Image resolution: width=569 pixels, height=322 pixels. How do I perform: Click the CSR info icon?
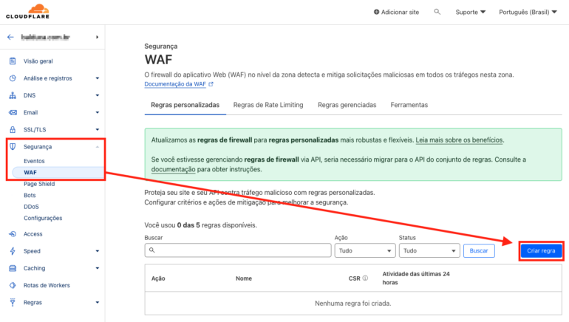[x=365, y=278]
